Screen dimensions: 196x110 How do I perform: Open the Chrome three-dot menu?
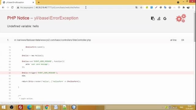click(193, 7)
